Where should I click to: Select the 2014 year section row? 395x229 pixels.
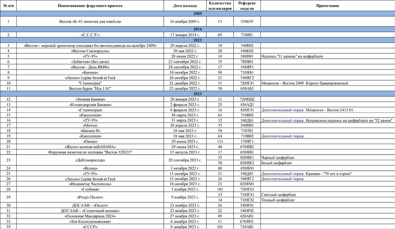[197, 30]
